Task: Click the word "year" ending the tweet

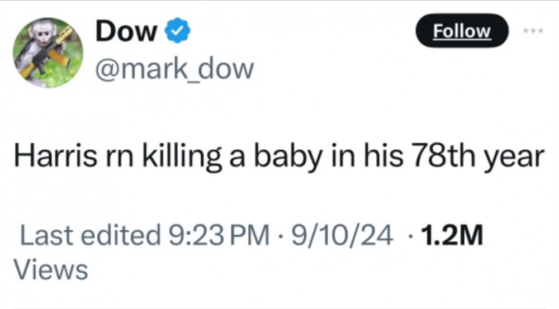Action: point(515,160)
